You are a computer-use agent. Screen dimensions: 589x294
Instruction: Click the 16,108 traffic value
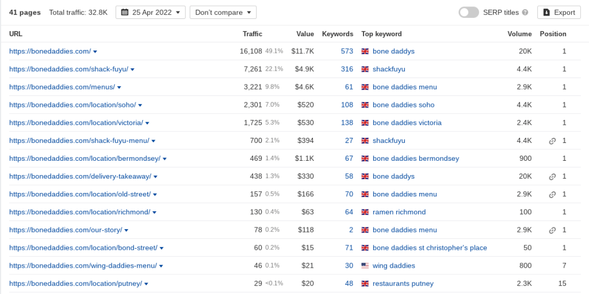tap(251, 51)
